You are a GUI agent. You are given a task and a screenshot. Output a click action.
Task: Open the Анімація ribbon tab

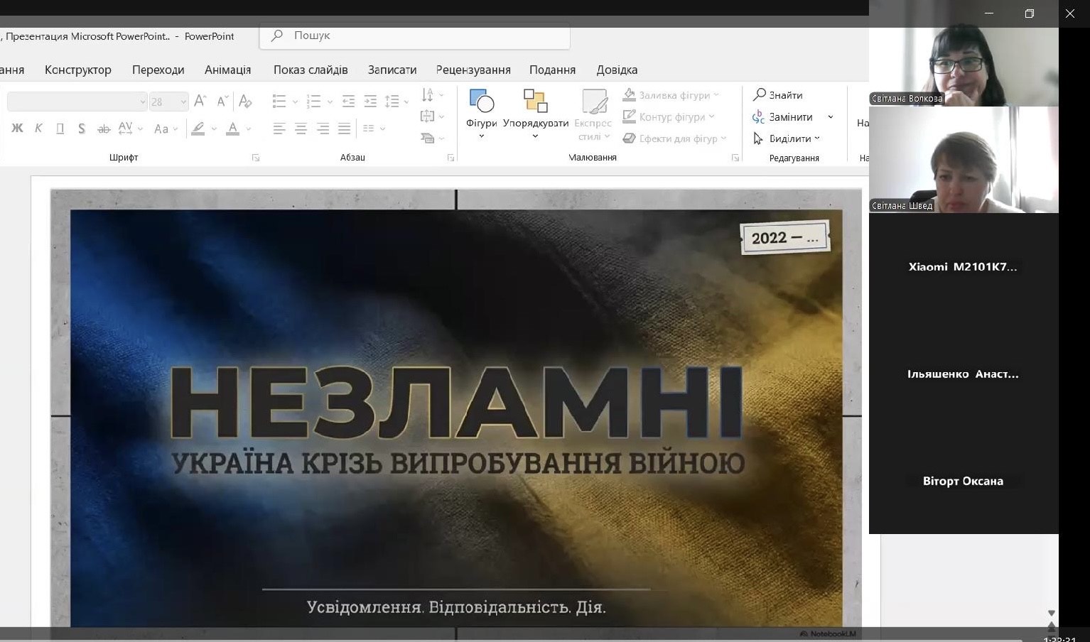coord(227,70)
